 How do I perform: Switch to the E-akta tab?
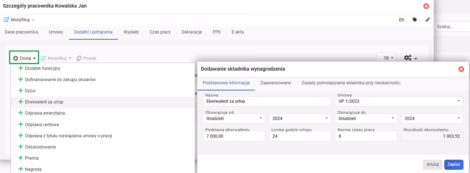pyautogui.click(x=238, y=32)
